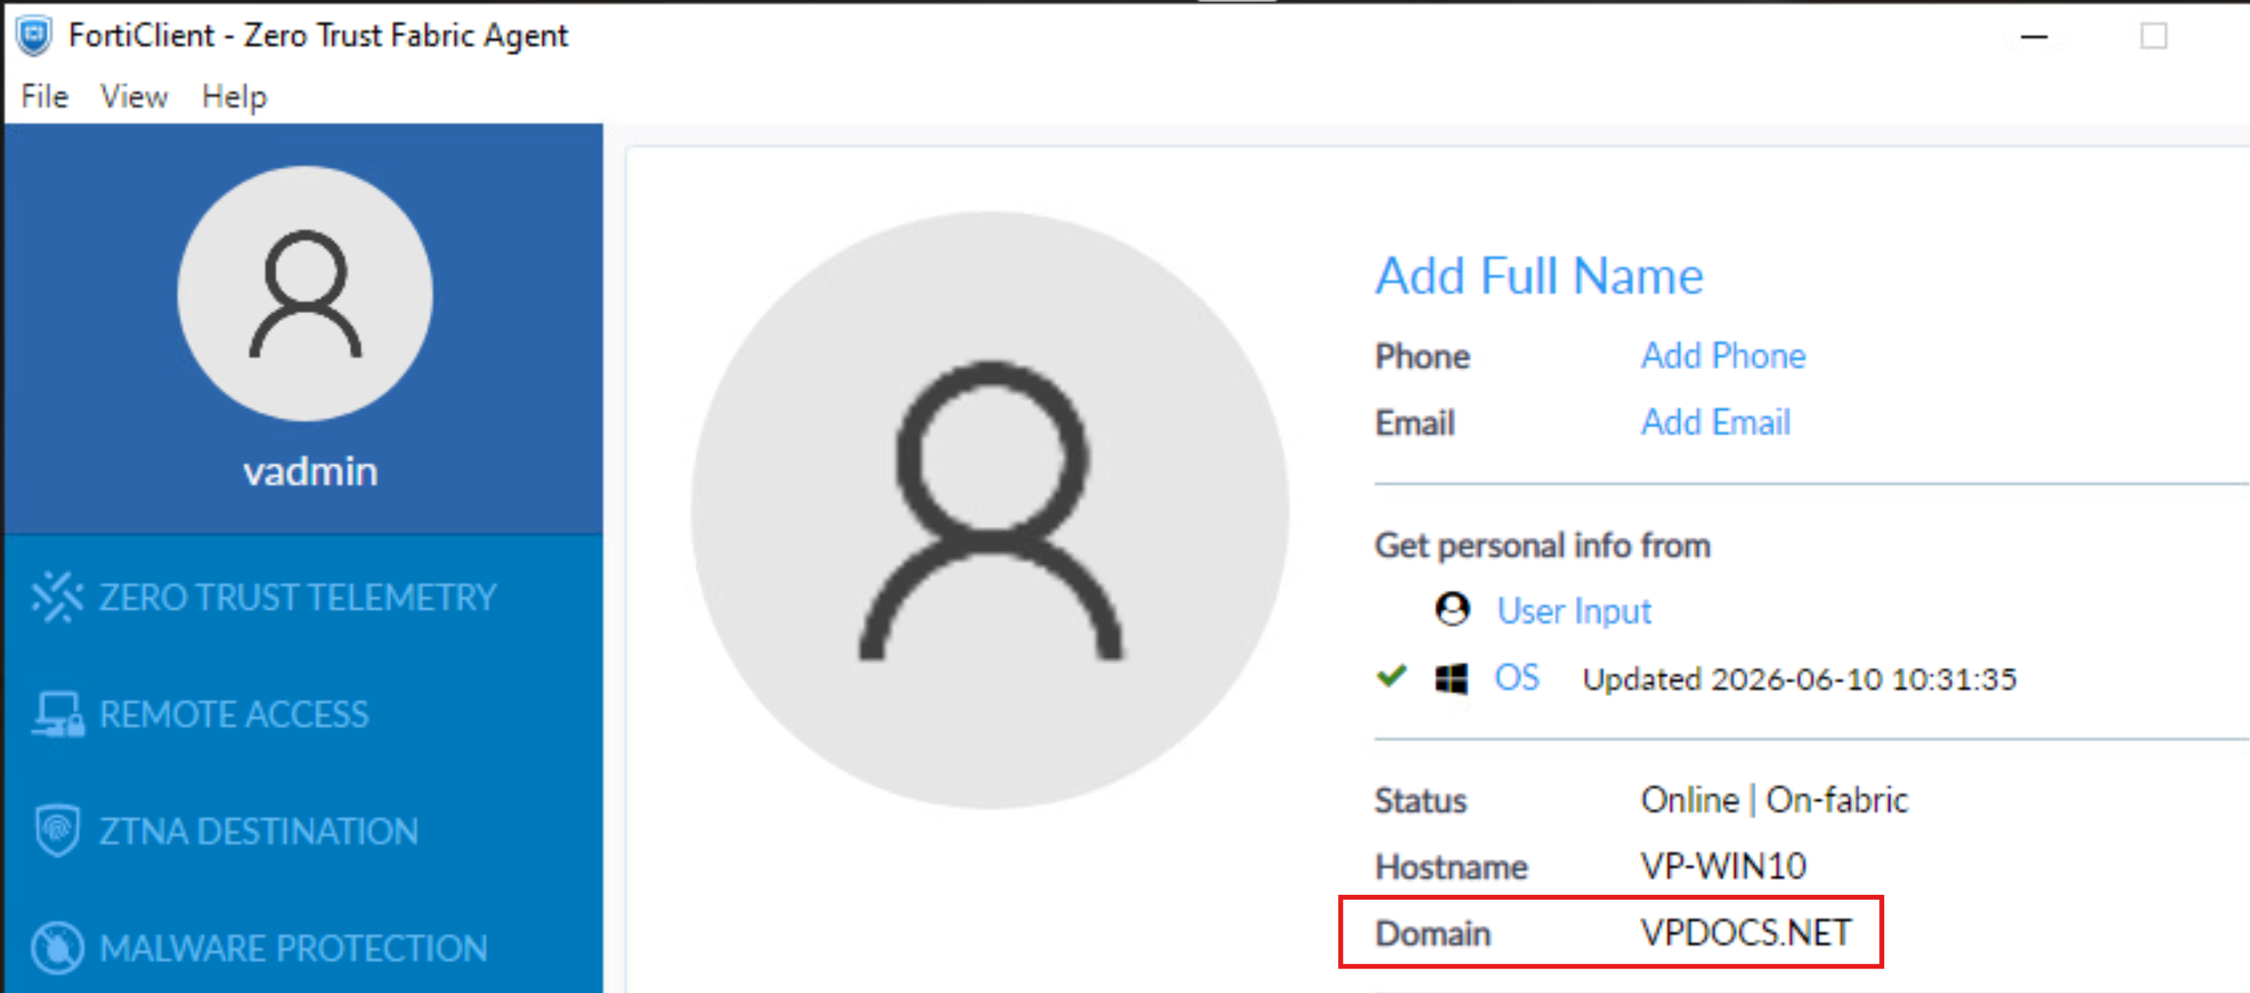Open the ZTNA Destination shield icon
The height and width of the screenshot is (993, 2250).
pos(58,831)
